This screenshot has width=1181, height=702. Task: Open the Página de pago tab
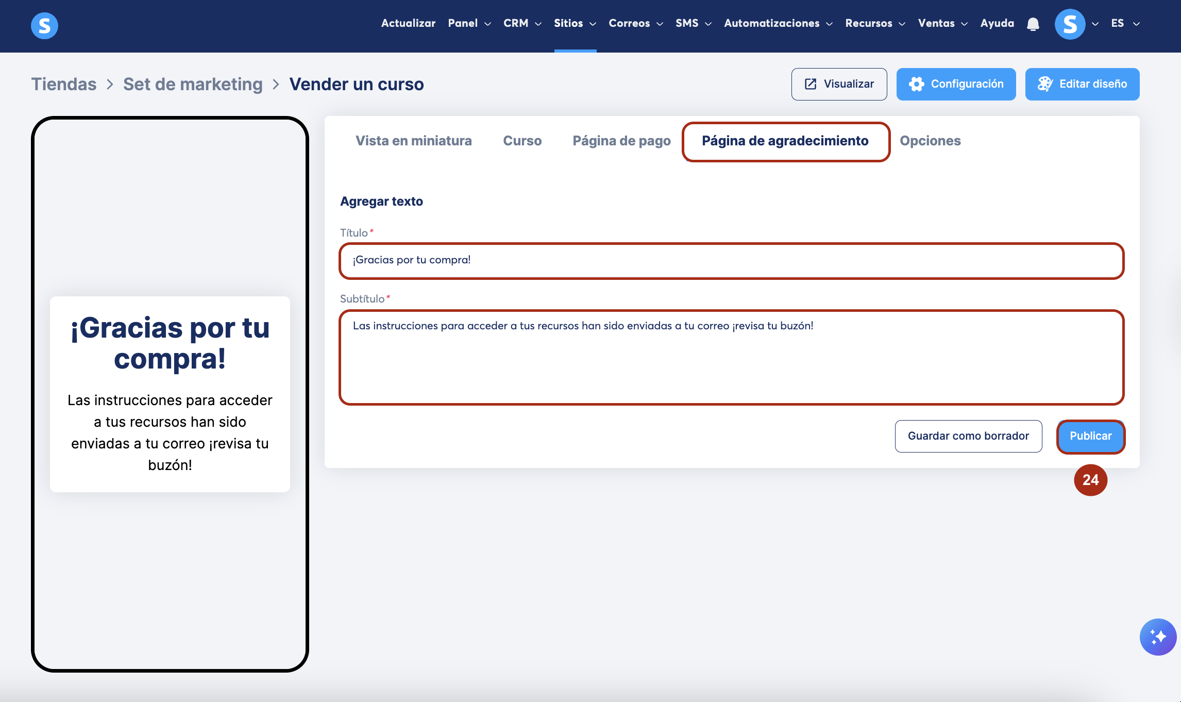coord(621,141)
